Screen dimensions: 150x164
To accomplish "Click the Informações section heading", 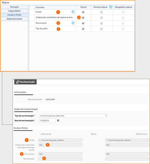I will click(20, 92).
